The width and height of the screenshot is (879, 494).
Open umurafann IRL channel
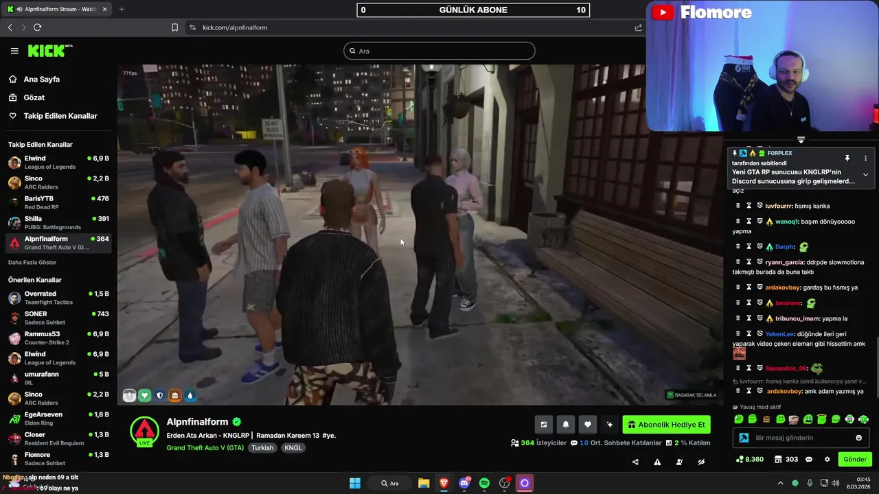tap(58, 378)
